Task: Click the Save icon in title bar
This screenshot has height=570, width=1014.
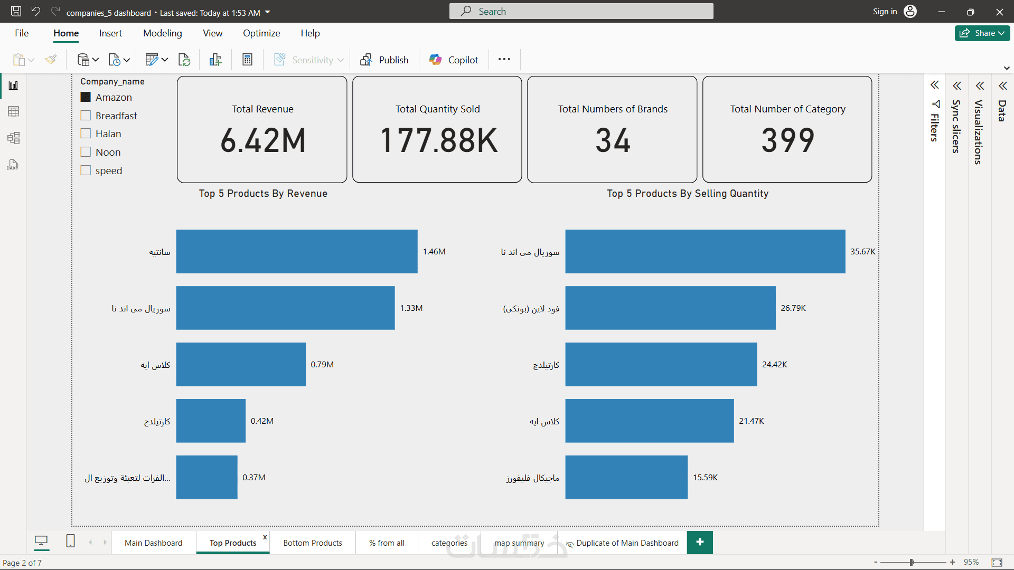Action: (x=16, y=12)
